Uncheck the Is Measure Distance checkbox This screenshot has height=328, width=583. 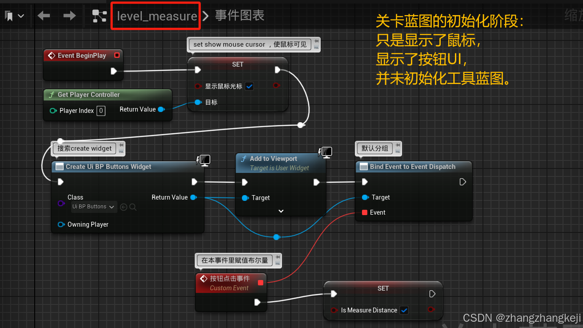pos(404,310)
